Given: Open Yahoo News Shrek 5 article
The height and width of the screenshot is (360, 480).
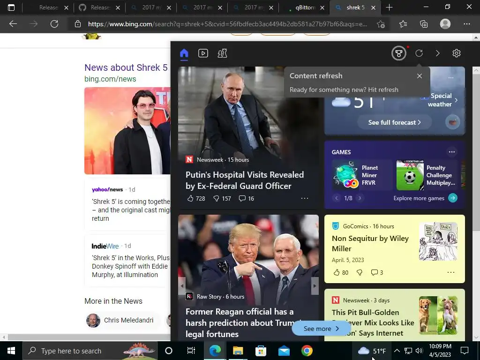Looking at the screenshot, I should coord(131,210).
